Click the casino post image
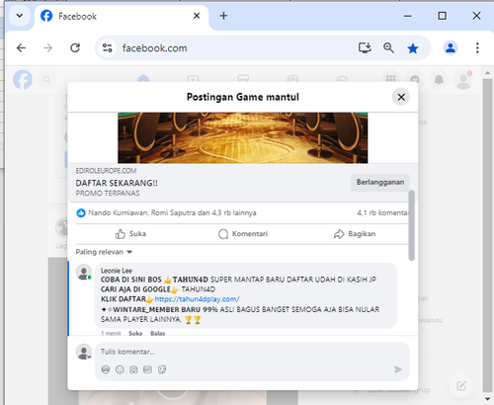This screenshot has height=405, width=494. click(x=243, y=137)
